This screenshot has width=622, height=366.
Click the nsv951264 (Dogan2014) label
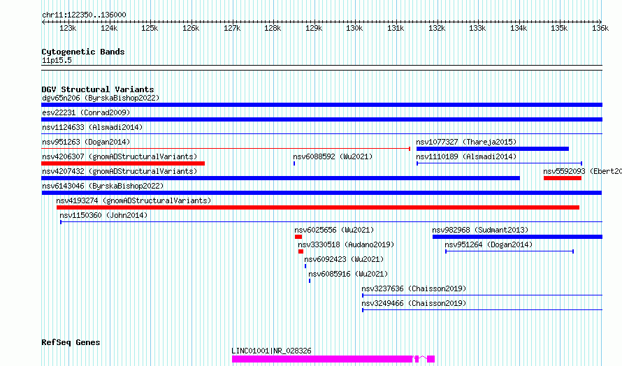click(x=489, y=244)
